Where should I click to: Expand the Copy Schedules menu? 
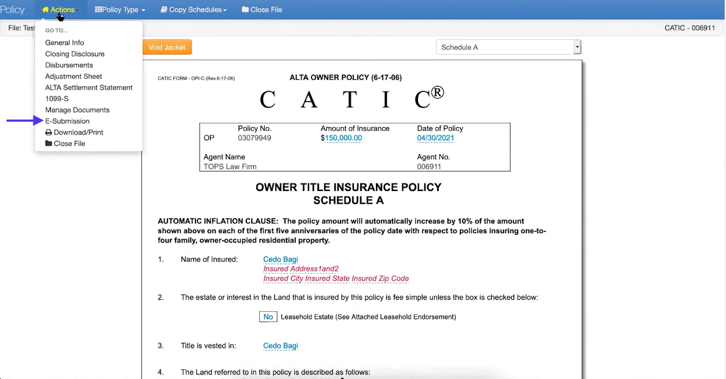click(193, 9)
